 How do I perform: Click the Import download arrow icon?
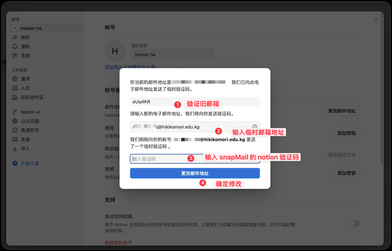pos(15,149)
